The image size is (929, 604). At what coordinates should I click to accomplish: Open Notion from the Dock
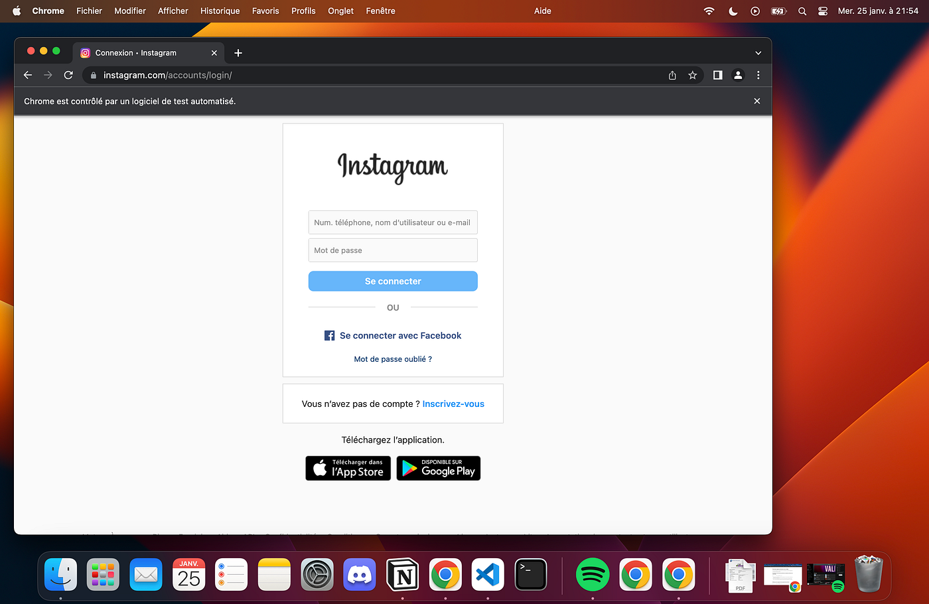403,574
